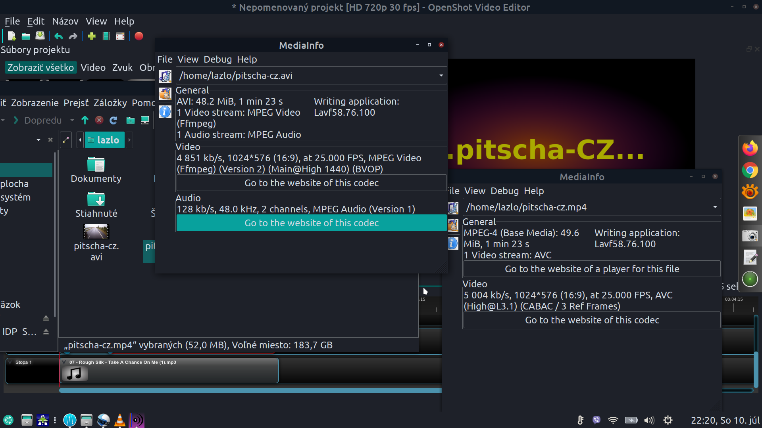Click the fullscreen toolbar icon
This screenshot has width=762, height=428.
click(120, 36)
